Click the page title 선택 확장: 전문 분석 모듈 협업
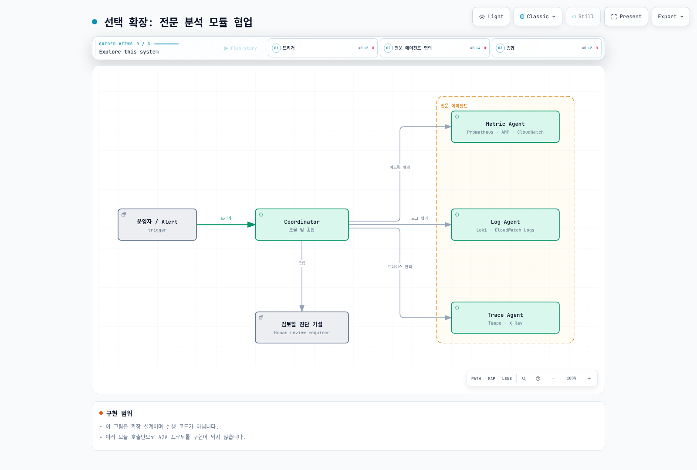This screenshot has width=697, height=470. 178,22
